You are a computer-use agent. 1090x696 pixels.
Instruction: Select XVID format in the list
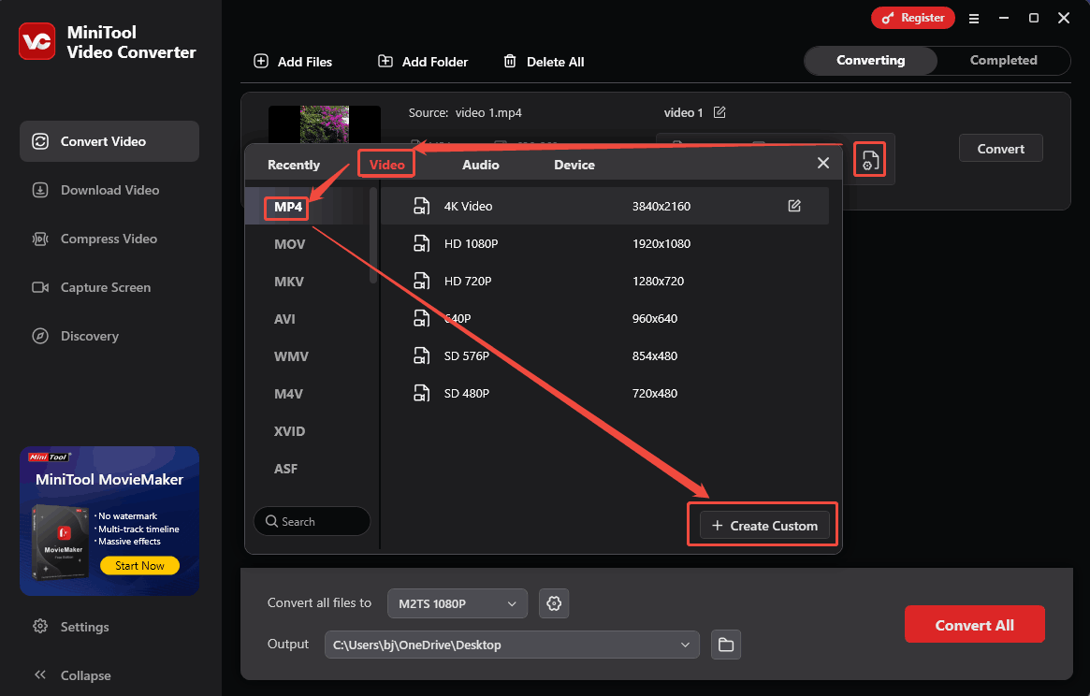[x=289, y=432]
